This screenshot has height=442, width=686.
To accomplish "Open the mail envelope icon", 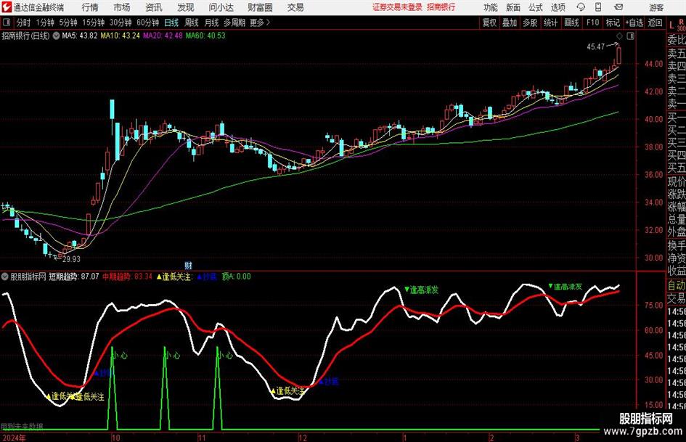I will (618, 7).
